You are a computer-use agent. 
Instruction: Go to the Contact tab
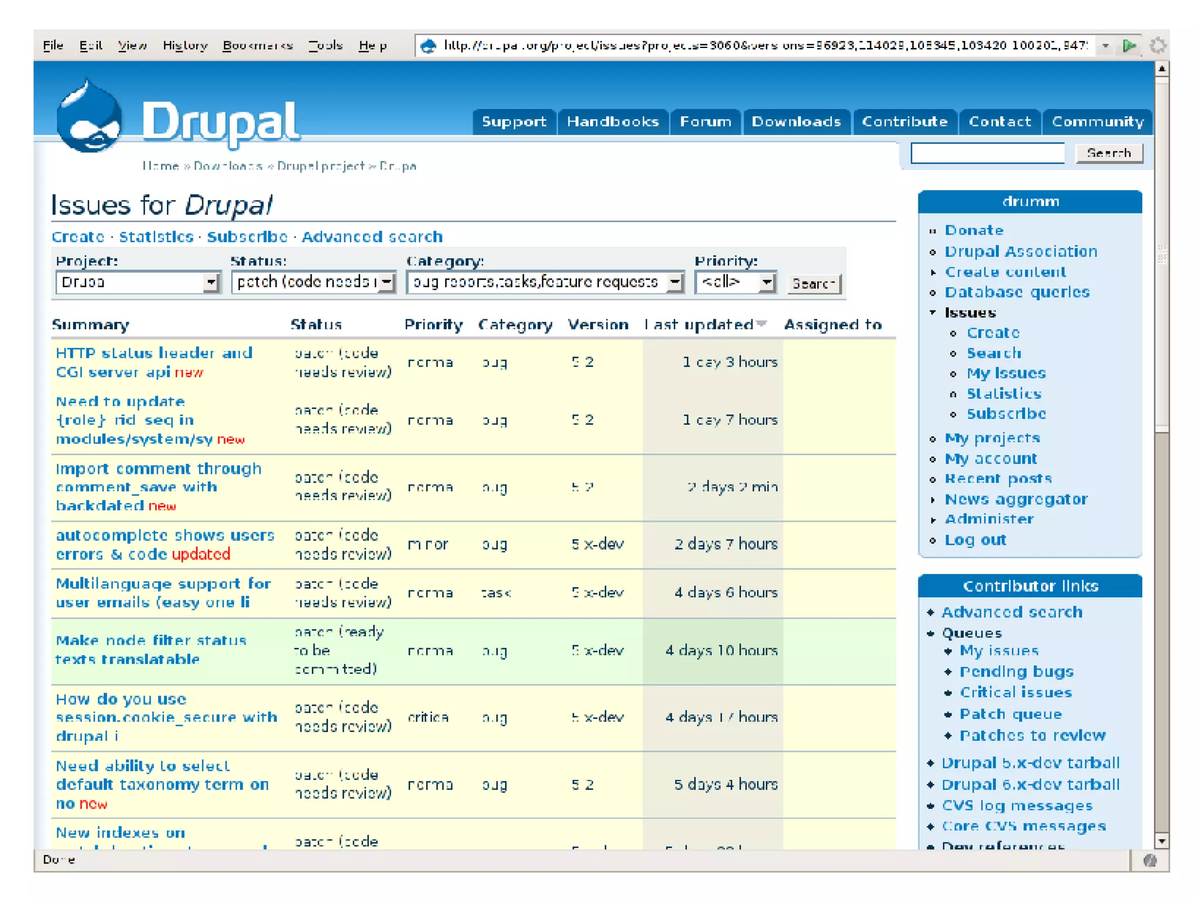(999, 122)
